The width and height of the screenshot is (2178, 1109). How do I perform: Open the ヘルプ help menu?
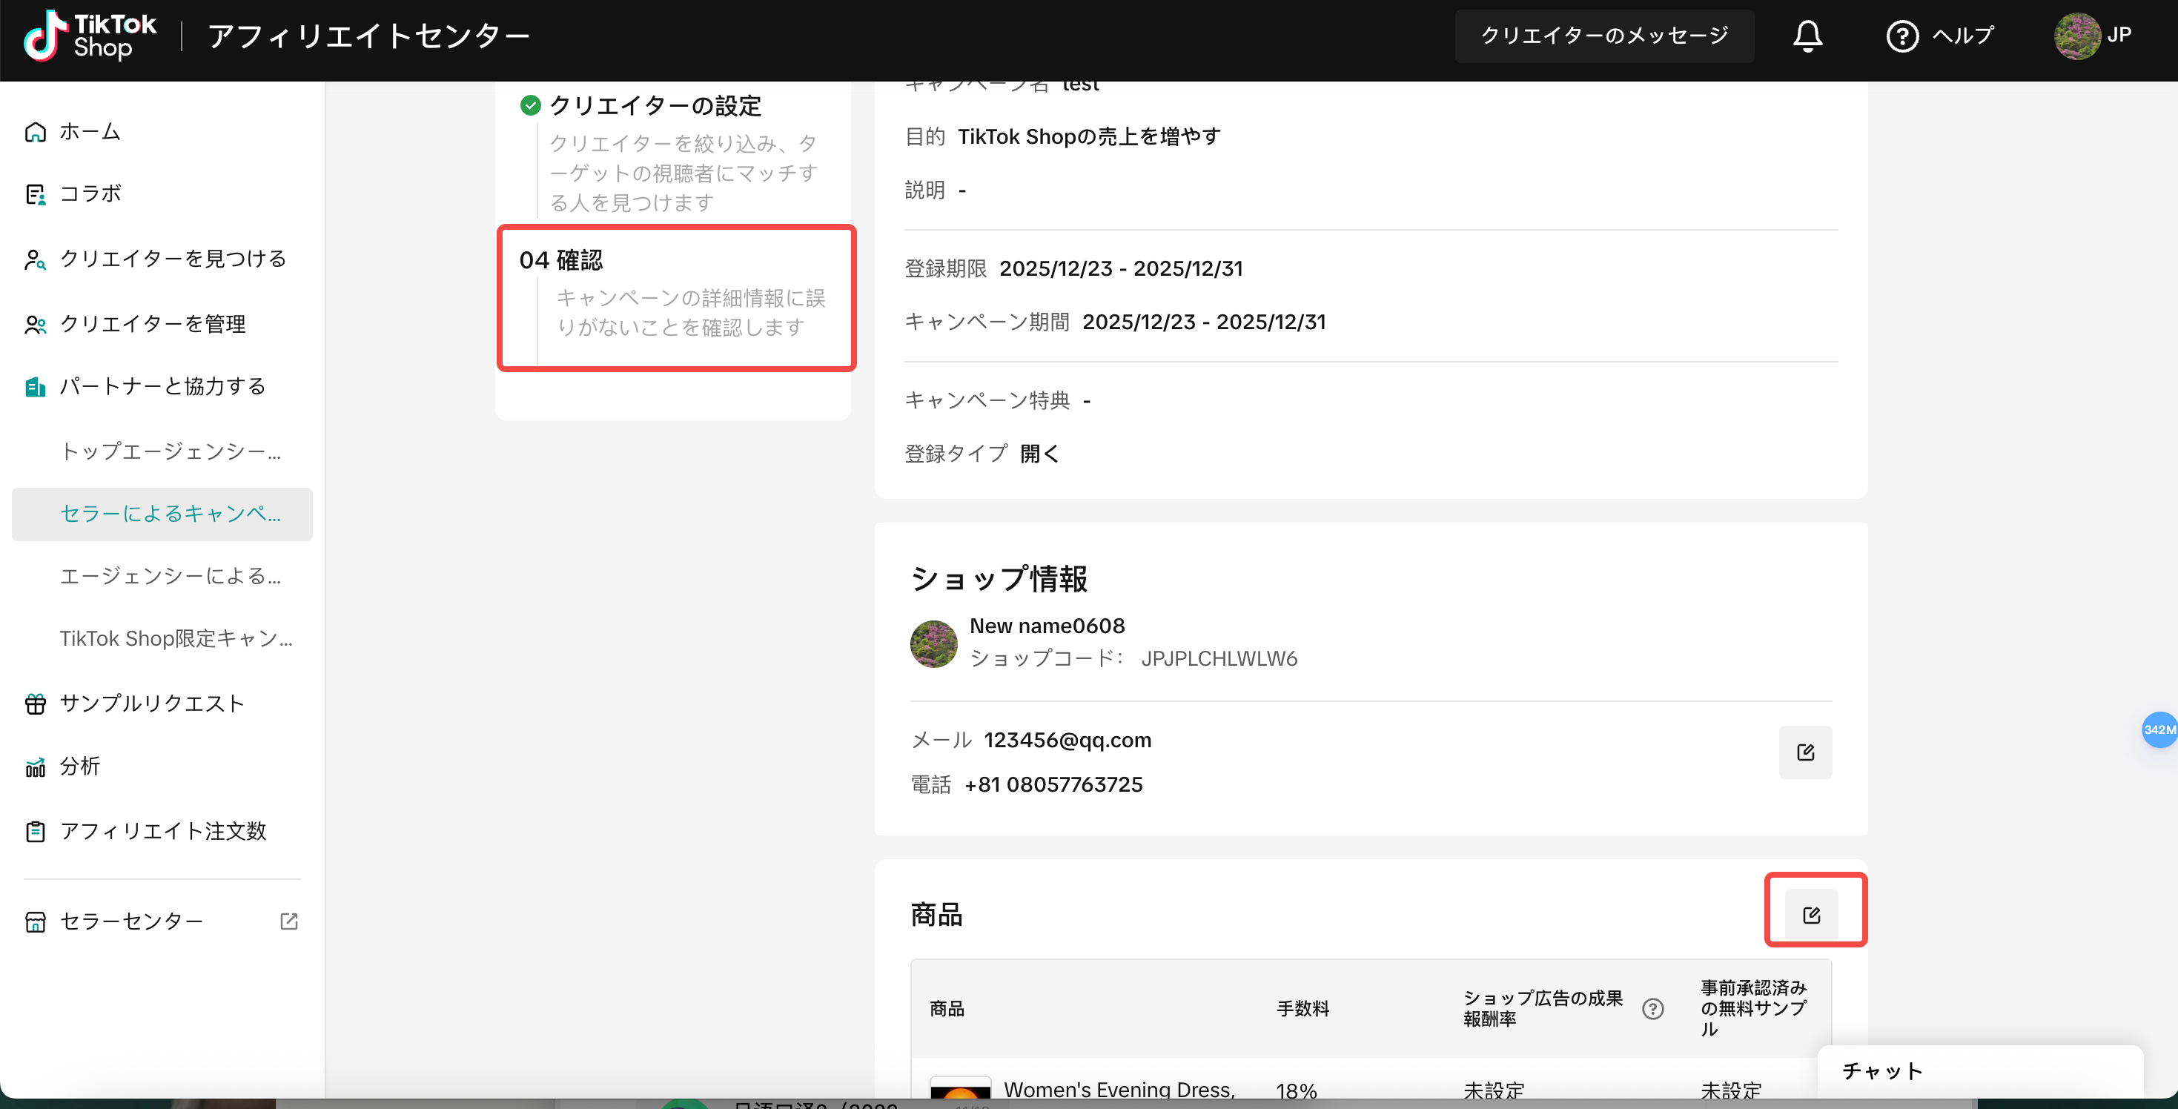point(1939,36)
